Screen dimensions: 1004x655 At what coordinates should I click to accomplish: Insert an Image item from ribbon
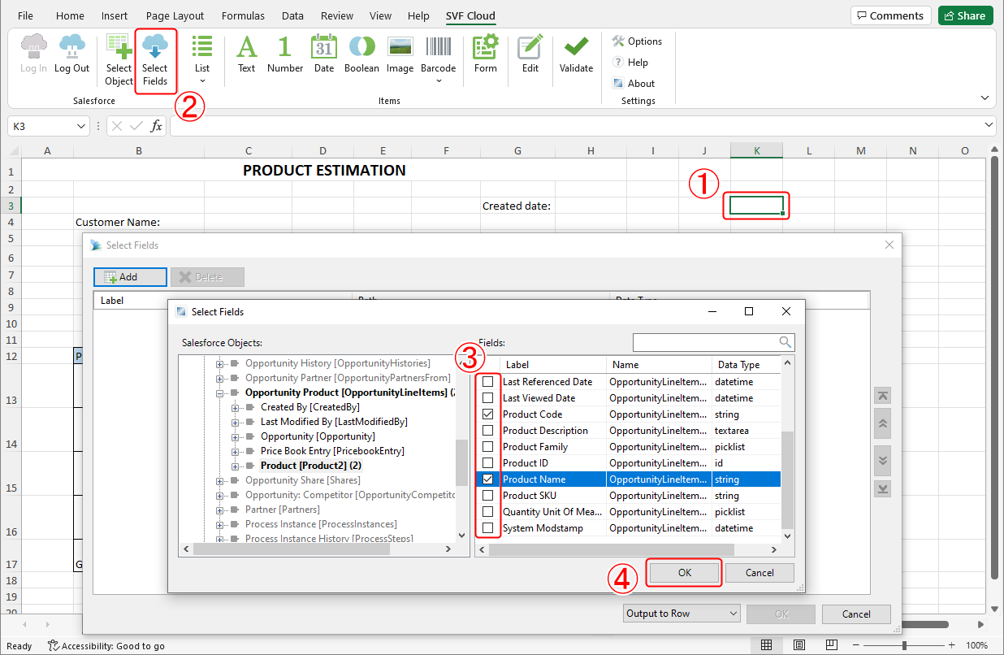pyautogui.click(x=400, y=54)
